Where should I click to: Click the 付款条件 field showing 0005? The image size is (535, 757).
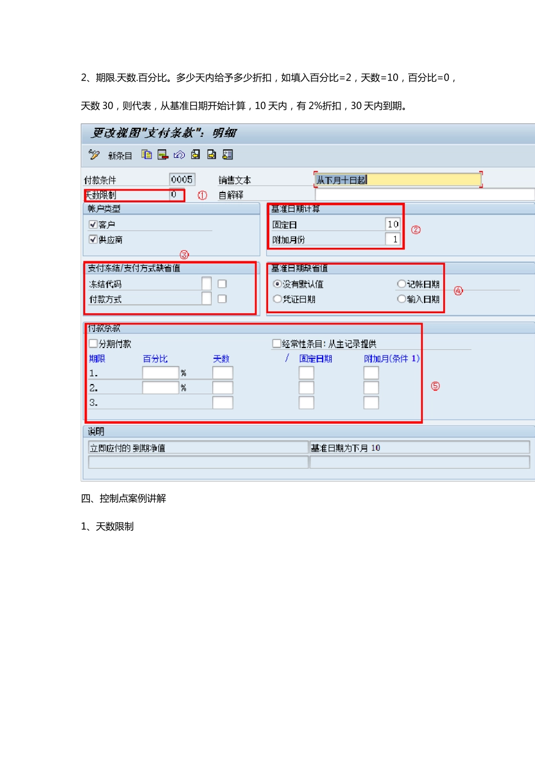182,180
